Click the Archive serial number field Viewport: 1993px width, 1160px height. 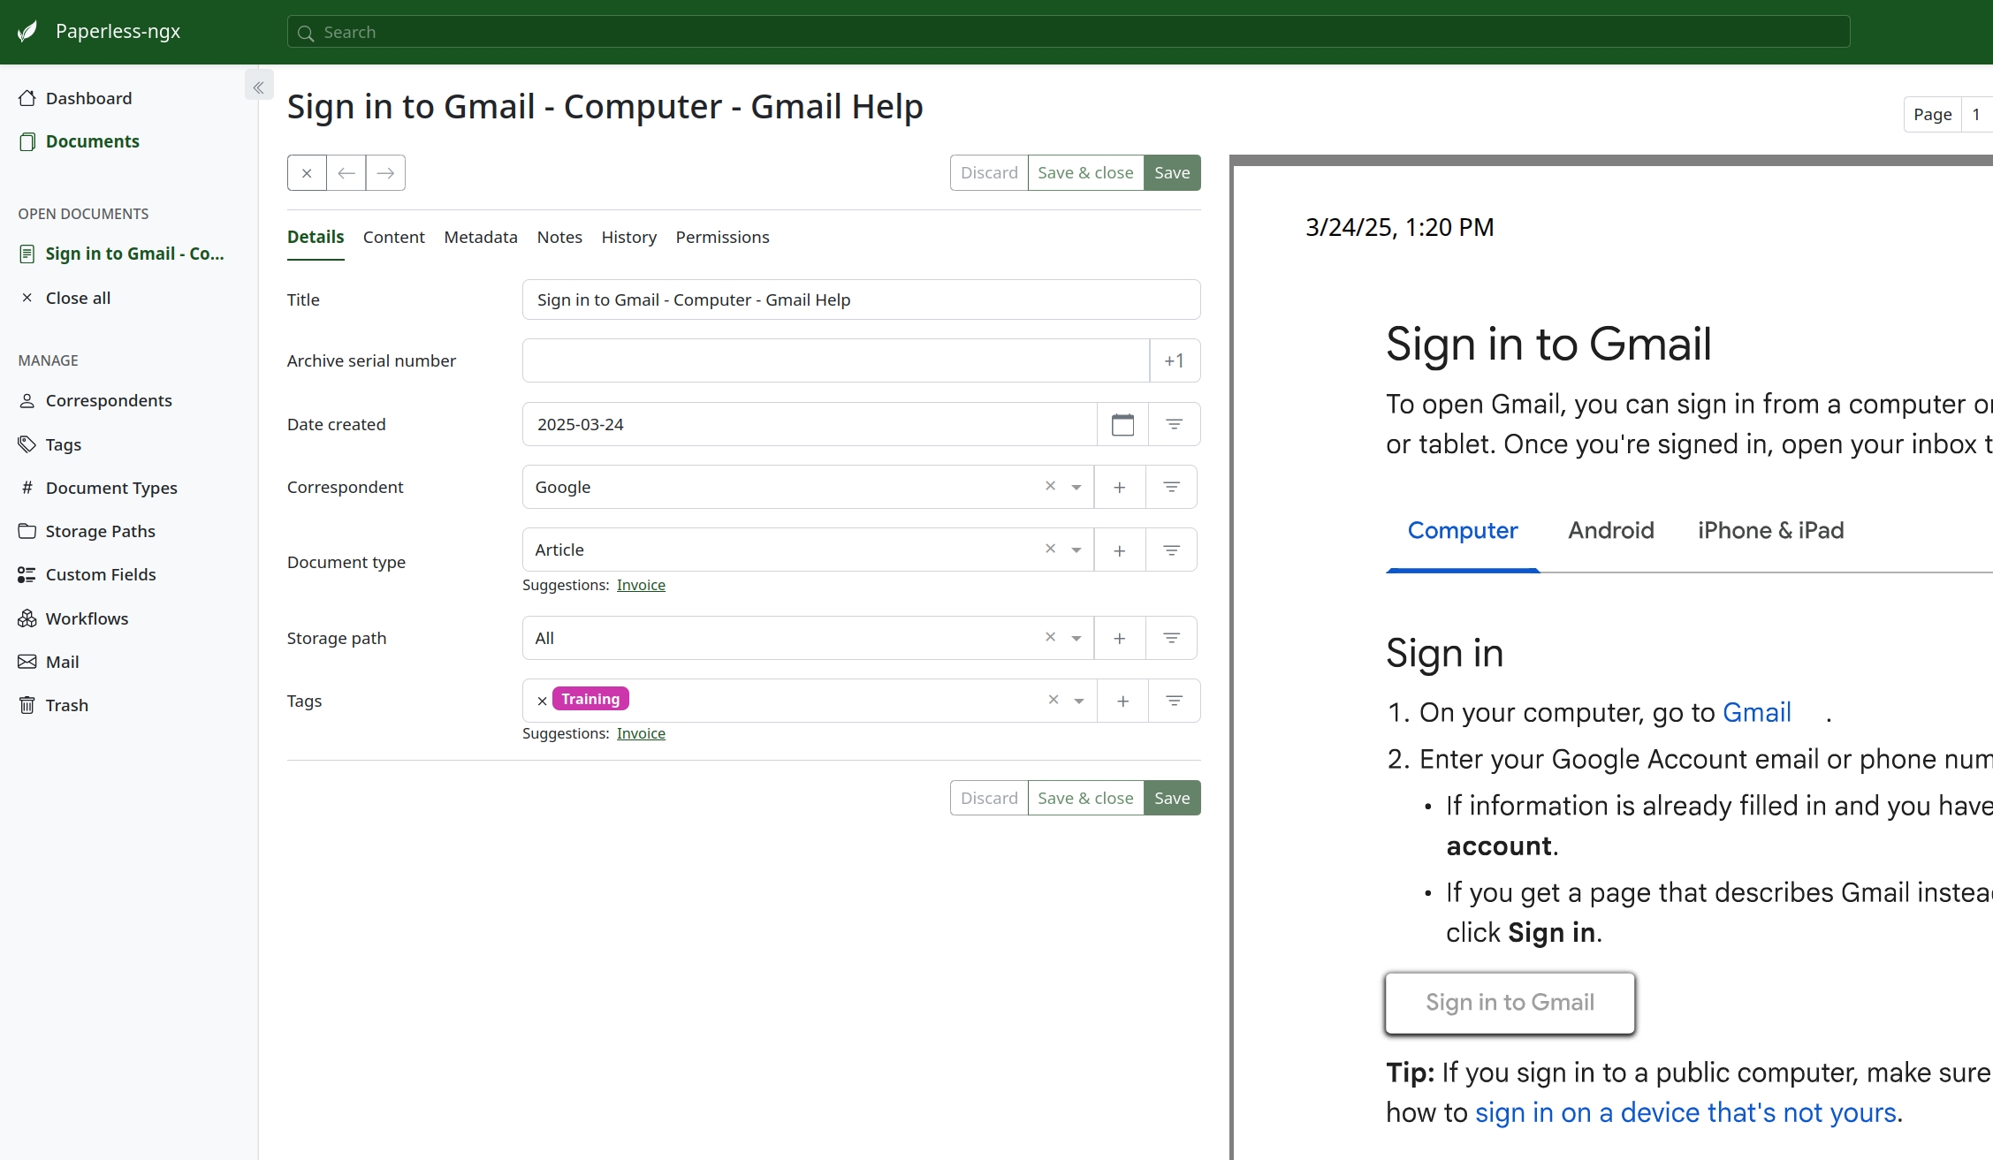click(x=836, y=360)
